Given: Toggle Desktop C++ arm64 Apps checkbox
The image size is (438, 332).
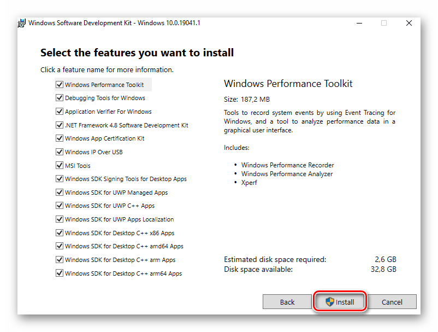Looking at the screenshot, I should click(60, 273).
